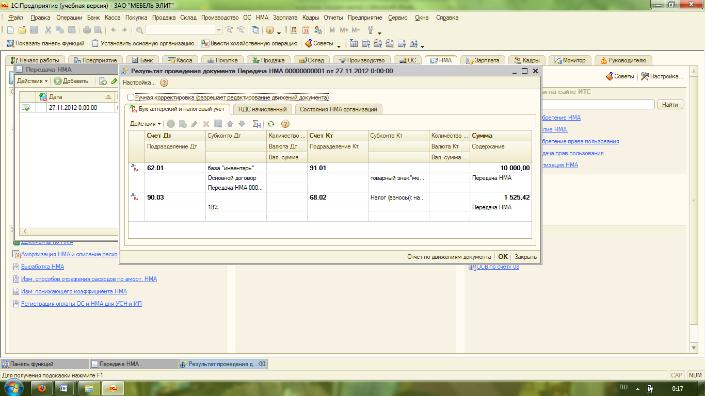Screen dimensions: 705x396
Task: Open the Help info icon
Action: (x=270, y=30)
